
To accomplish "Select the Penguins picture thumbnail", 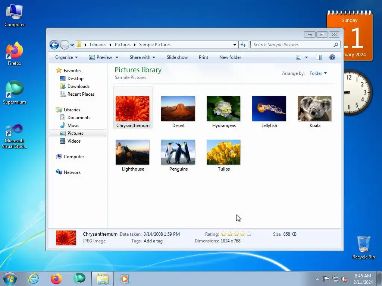I will [178, 152].
